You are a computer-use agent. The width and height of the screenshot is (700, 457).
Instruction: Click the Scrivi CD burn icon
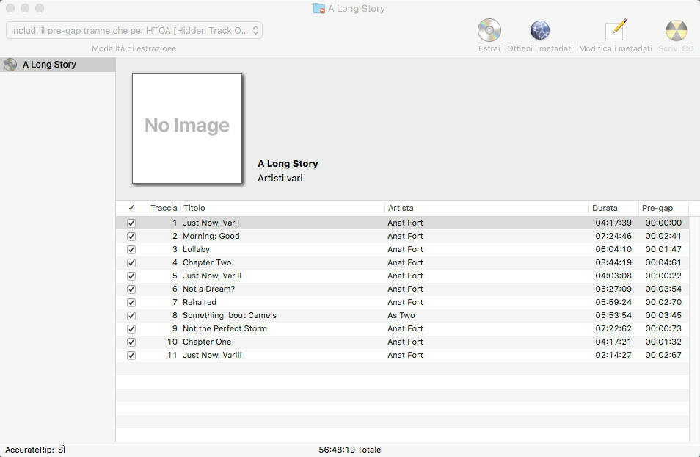(676, 30)
